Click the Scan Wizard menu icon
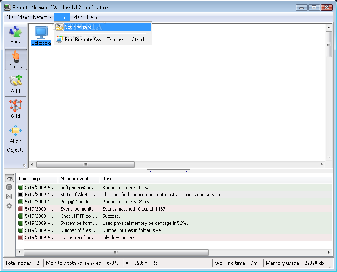337x272 pixels. point(59,27)
